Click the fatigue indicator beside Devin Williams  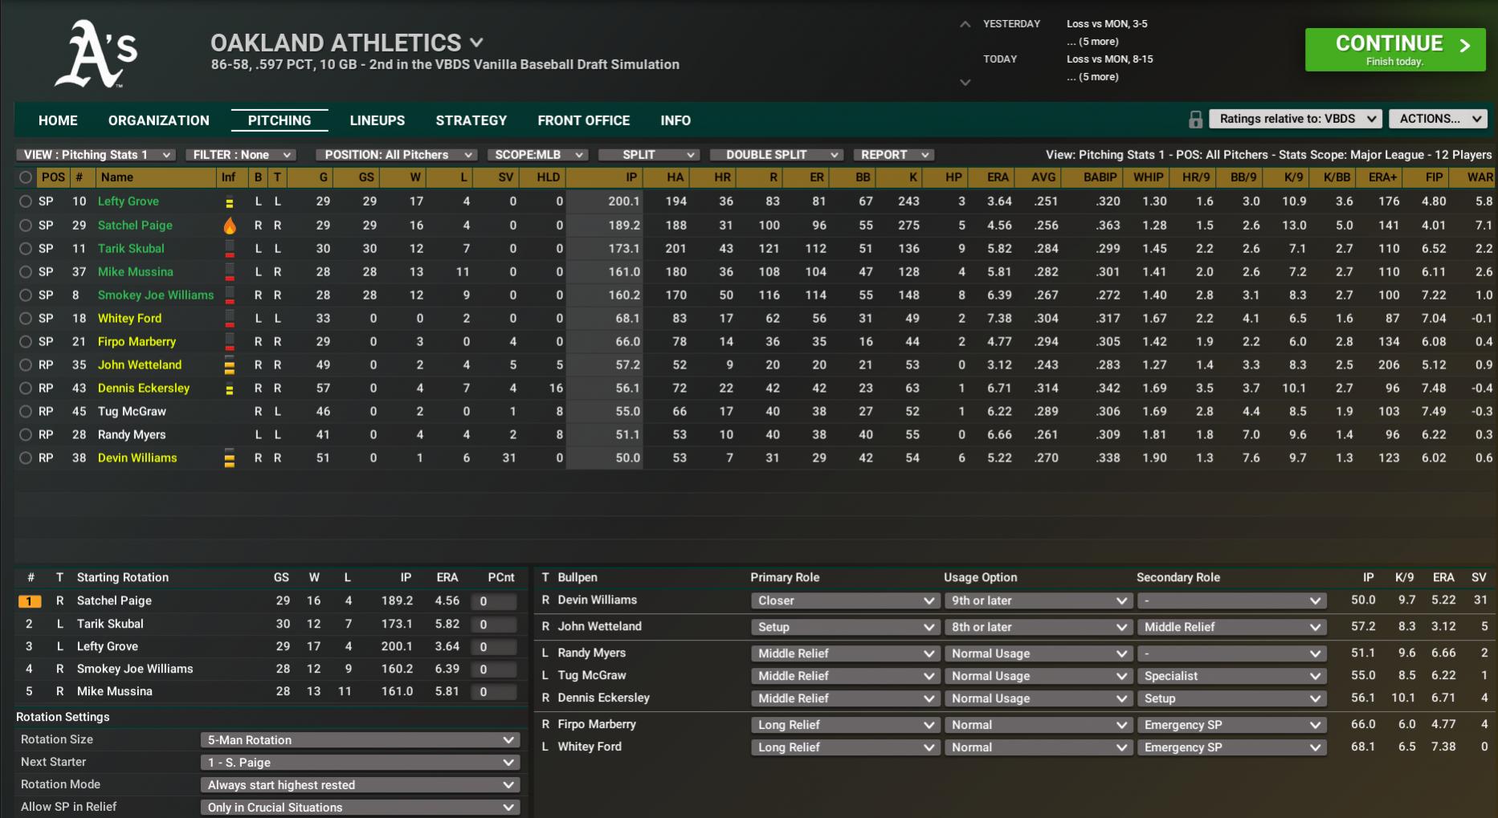[x=231, y=458]
